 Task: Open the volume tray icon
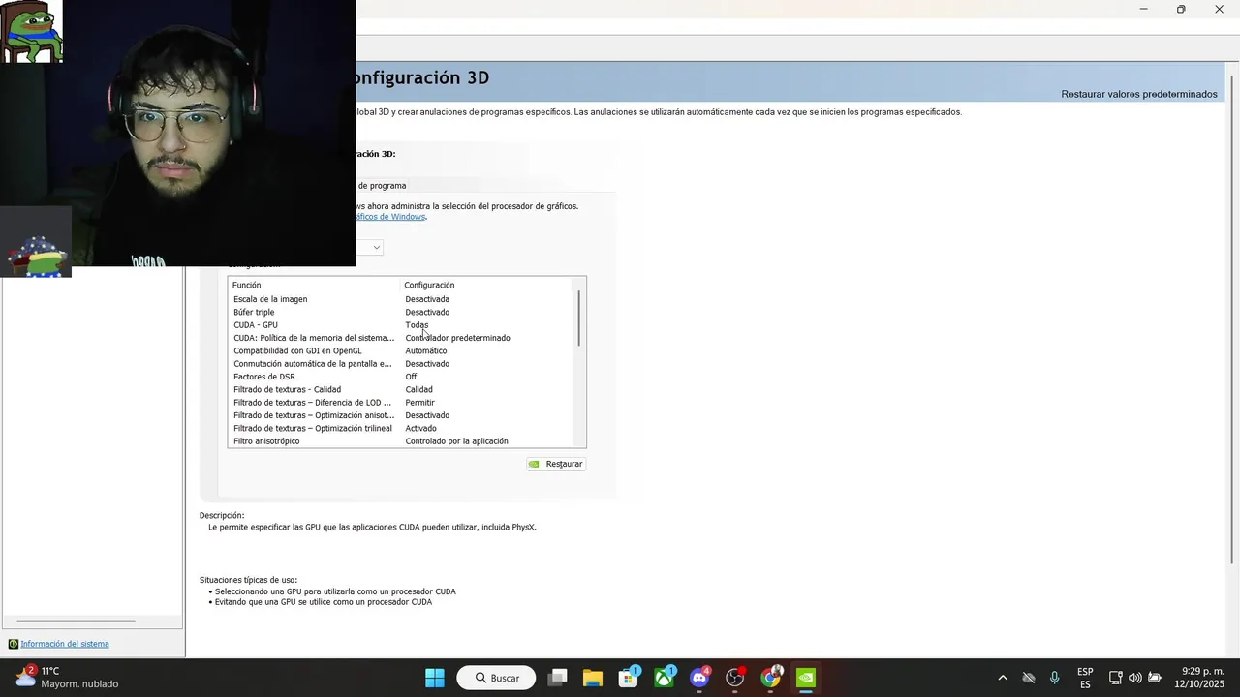pyautogui.click(x=1134, y=678)
